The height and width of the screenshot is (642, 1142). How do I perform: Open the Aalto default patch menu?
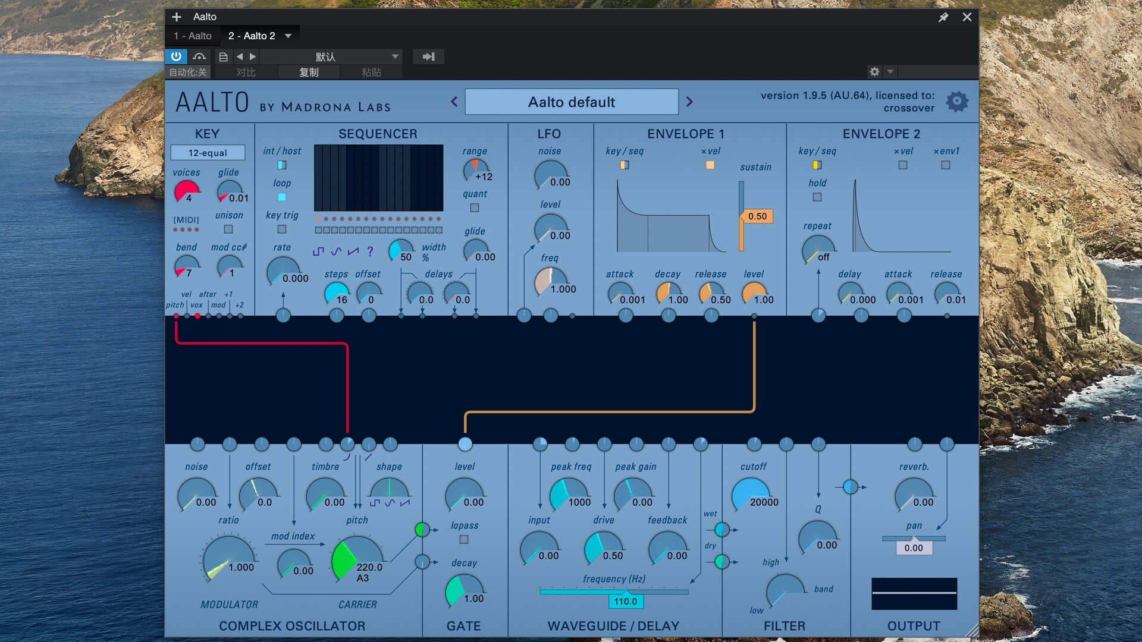(x=572, y=102)
